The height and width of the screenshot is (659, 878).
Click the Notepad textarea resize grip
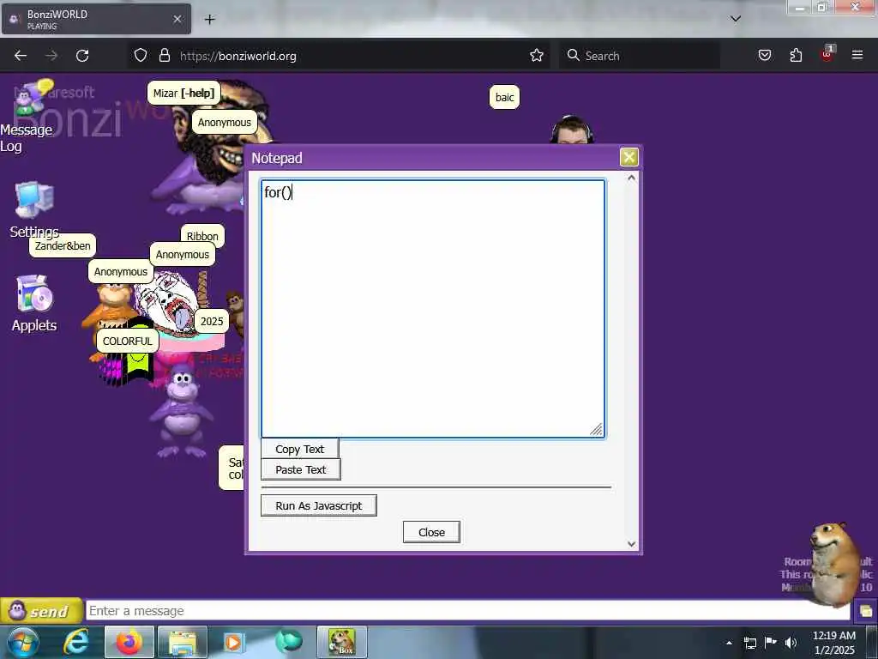(597, 429)
